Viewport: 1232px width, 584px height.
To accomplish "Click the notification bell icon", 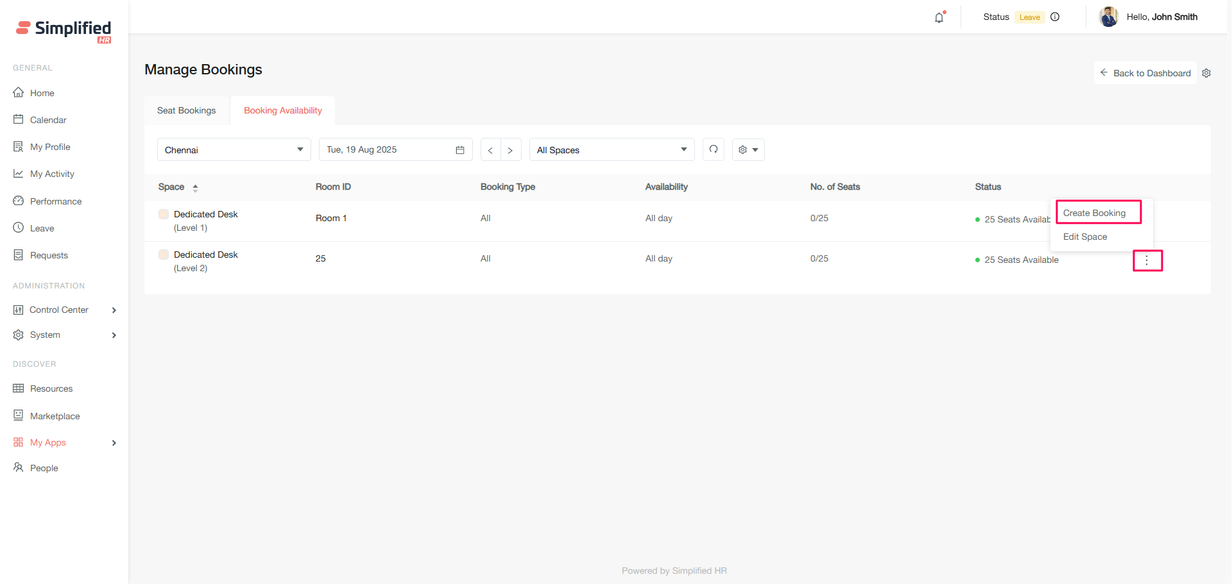I will 939,17.
